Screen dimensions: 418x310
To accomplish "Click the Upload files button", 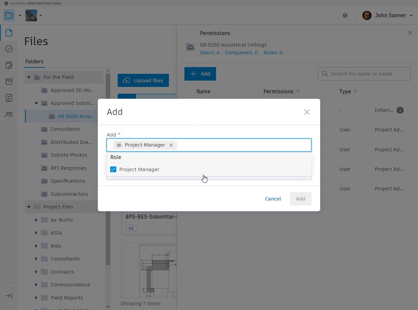I will pyautogui.click(x=143, y=80).
